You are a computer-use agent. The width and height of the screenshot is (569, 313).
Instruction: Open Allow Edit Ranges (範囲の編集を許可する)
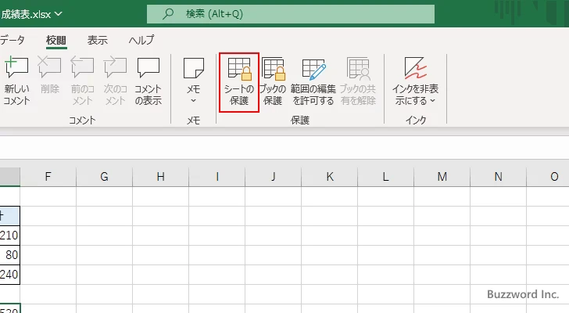tap(313, 81)
